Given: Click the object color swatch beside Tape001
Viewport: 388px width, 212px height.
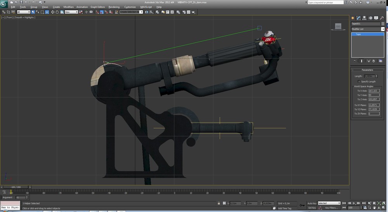Looking at the screenshot, I should click(x=383, y=24).
